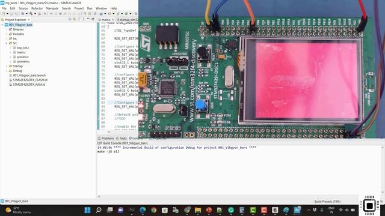Switch to the Console tab
This screenshot has height=216, width=385.
click(x=135, y=139)
